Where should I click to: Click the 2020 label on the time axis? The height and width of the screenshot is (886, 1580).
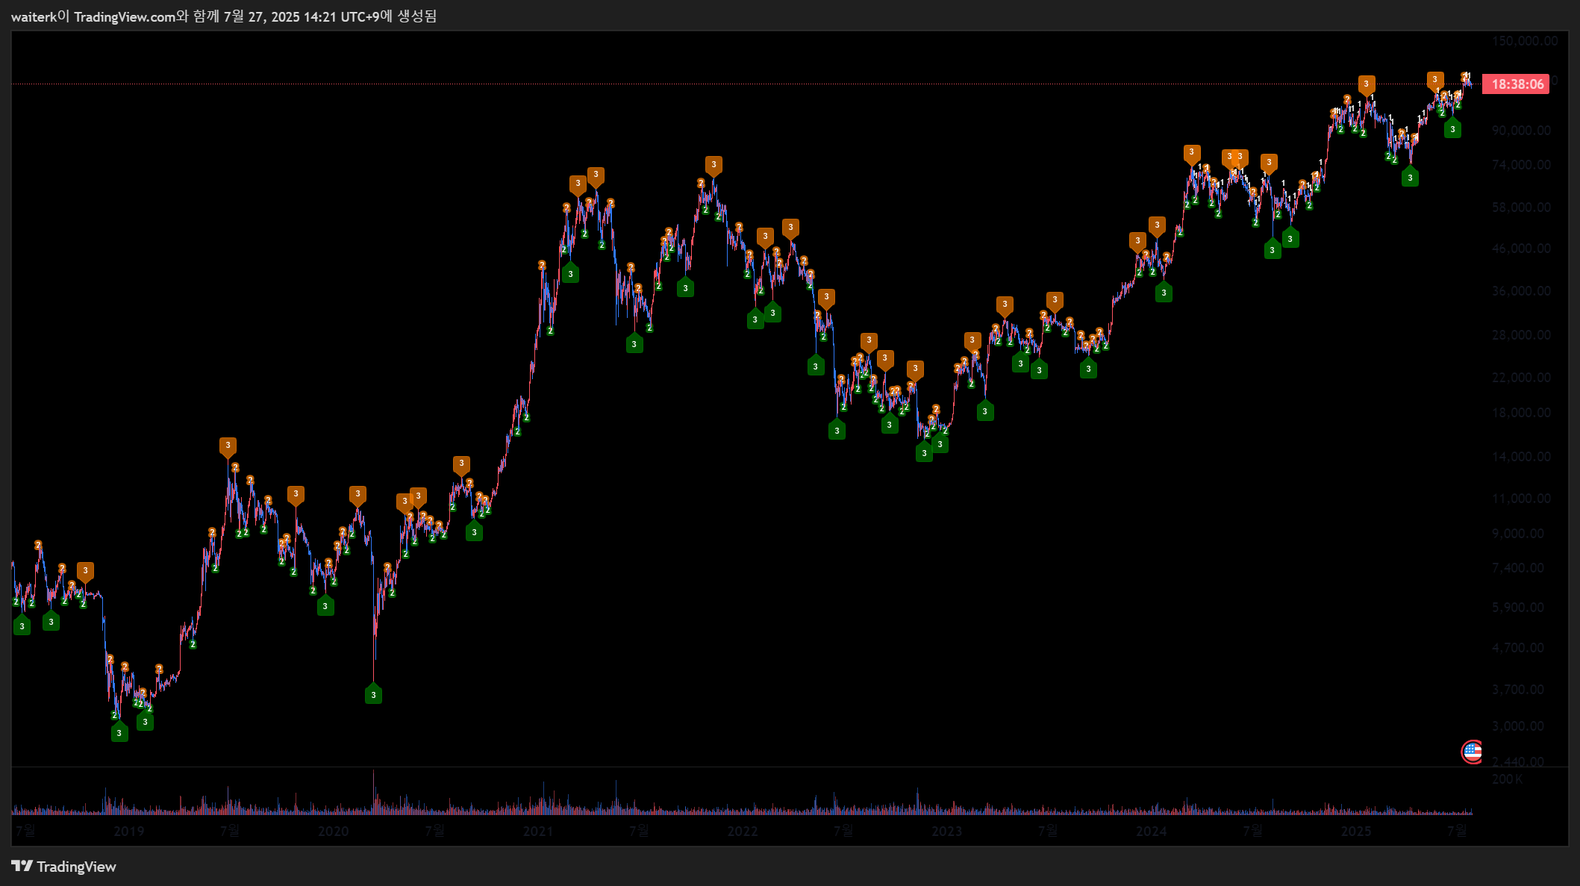[x=333, y=832]
